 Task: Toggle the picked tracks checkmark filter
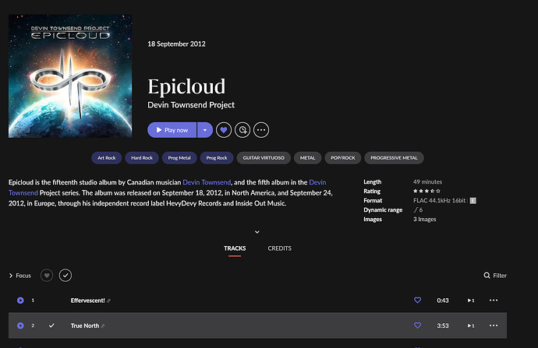pyautogui.click(x=65, y=276)
